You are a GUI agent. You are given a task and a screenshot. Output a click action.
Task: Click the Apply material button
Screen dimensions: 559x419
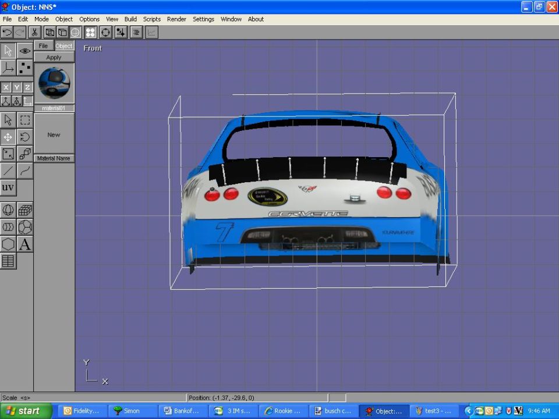tap(54, 58)
